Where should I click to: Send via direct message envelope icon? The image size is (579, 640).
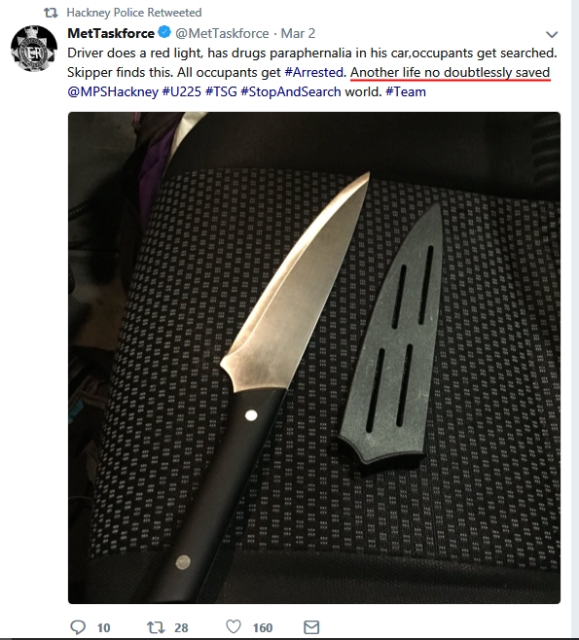point(311,627)
